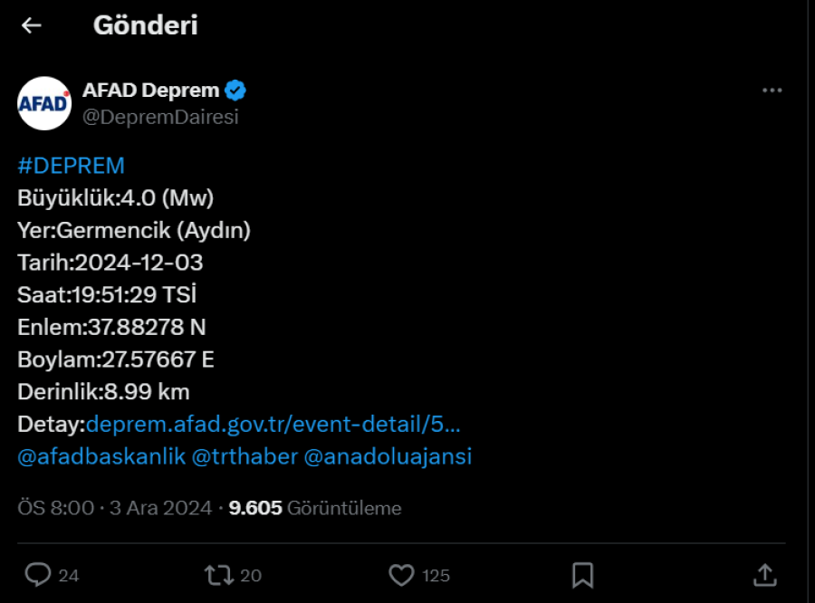
Task: Click the @DepremDairesi handle
Action: [x=160, y=117]
